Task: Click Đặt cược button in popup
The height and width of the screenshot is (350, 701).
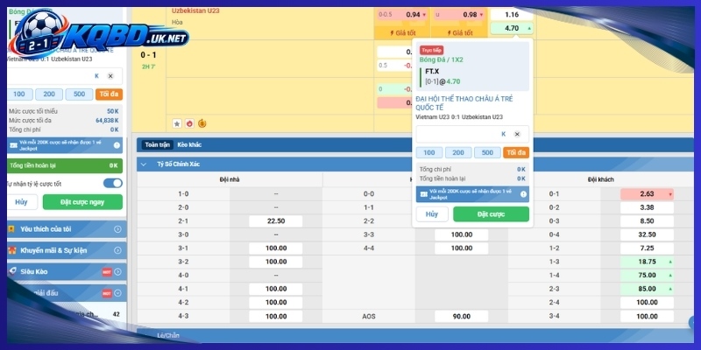Action: click(491, 214)
